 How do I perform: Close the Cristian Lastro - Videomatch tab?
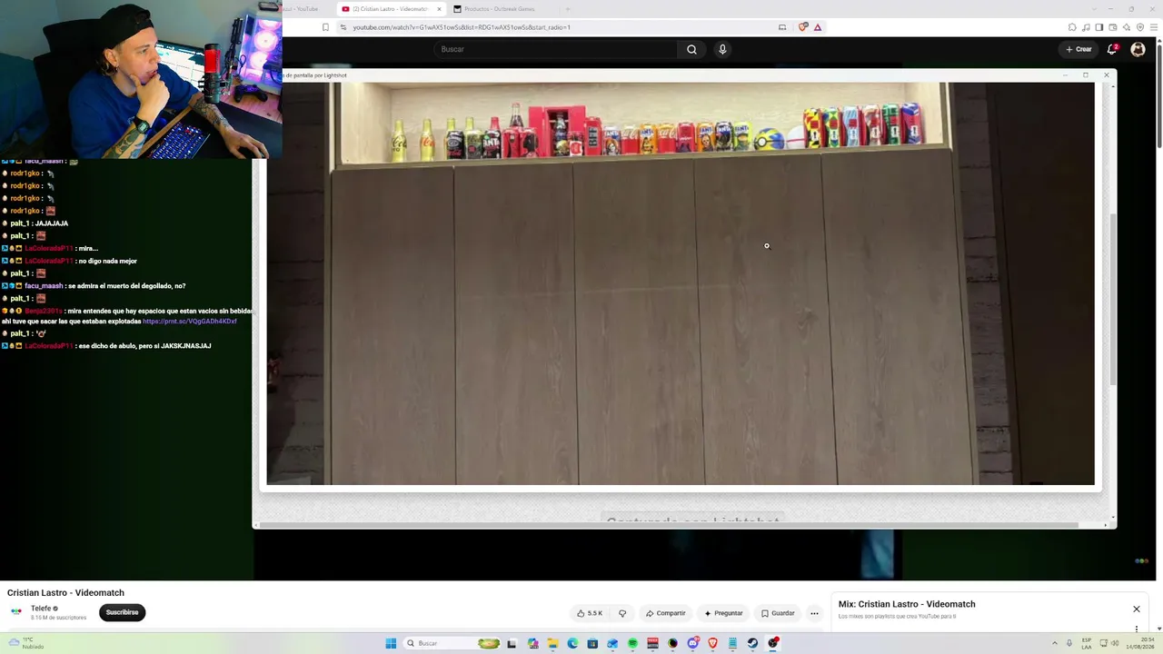tap(439, 9)
